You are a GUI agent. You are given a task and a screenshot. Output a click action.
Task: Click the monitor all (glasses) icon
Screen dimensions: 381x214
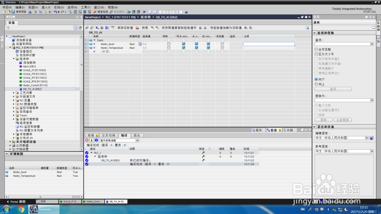113,28
